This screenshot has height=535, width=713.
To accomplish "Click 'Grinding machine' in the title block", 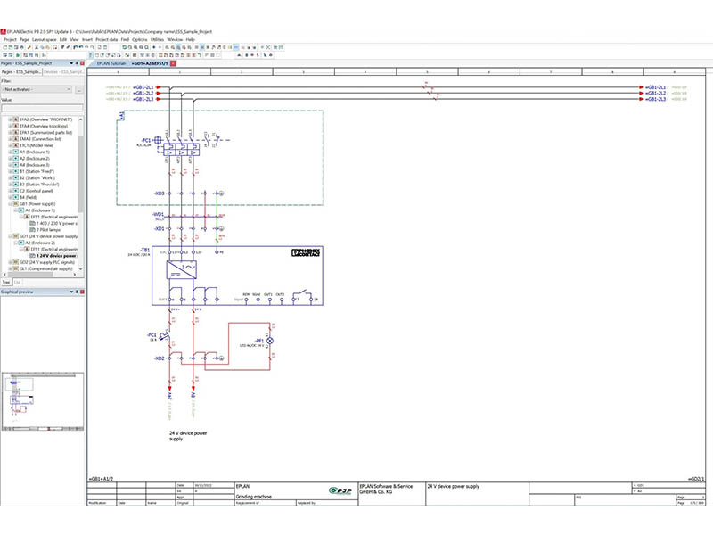I will click(253, 497).
